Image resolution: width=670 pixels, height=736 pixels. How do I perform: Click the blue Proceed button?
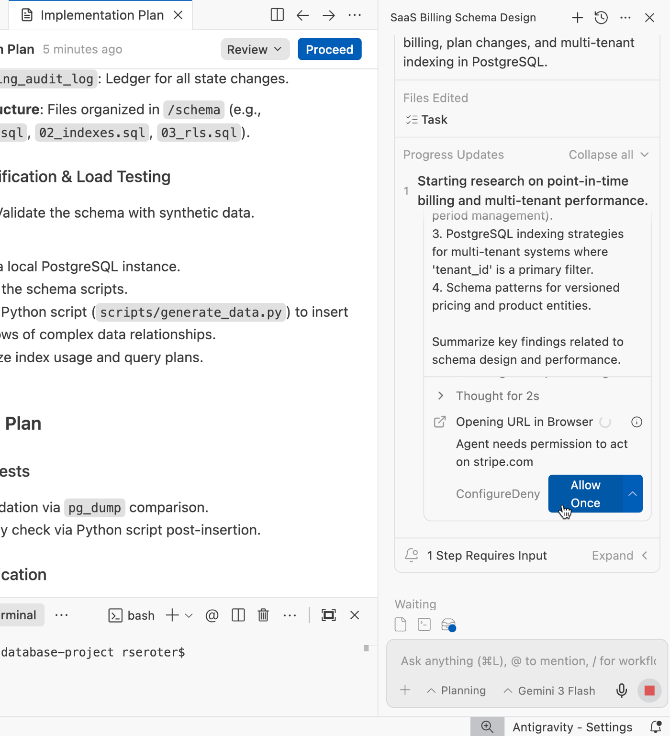click(x=329, y=49)
